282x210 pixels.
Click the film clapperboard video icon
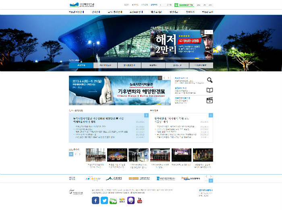pos(210,100)
